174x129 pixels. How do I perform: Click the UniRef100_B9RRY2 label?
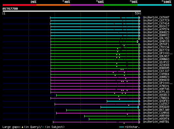(156, 36)
